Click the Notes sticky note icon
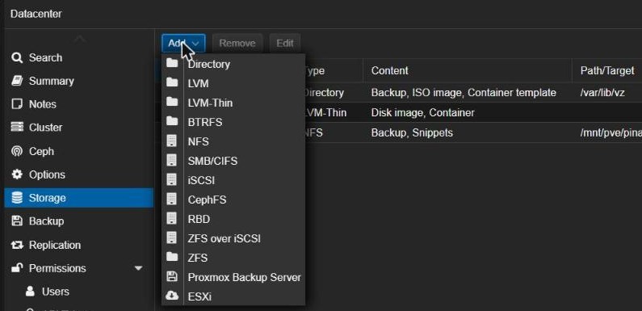Viewport: 642px width, 311px height. click(17, 104)
